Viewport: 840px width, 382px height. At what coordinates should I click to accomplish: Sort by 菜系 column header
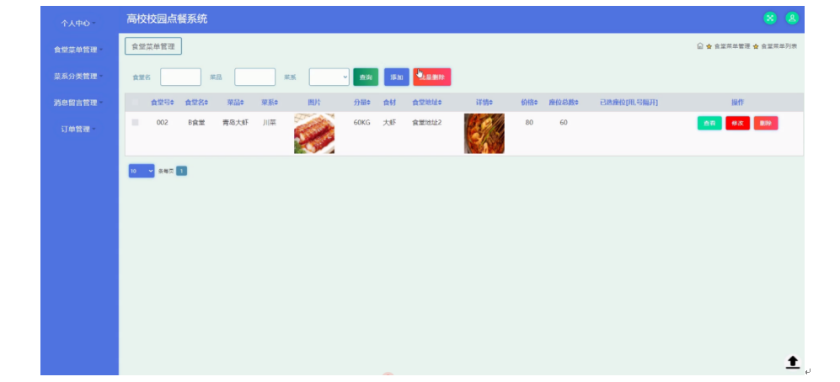point(270,102)
